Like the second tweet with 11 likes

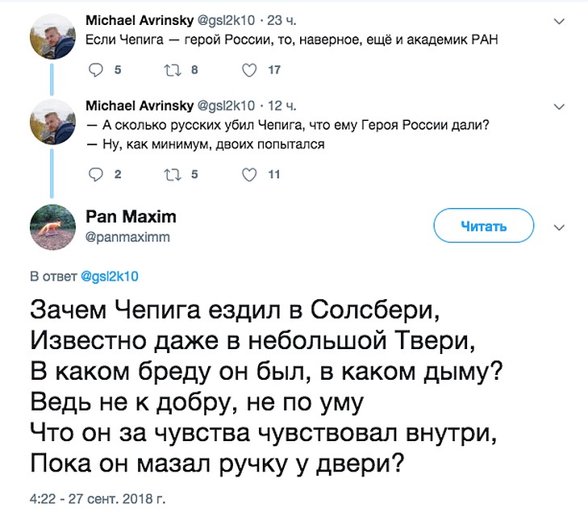(x=249, y=175)
